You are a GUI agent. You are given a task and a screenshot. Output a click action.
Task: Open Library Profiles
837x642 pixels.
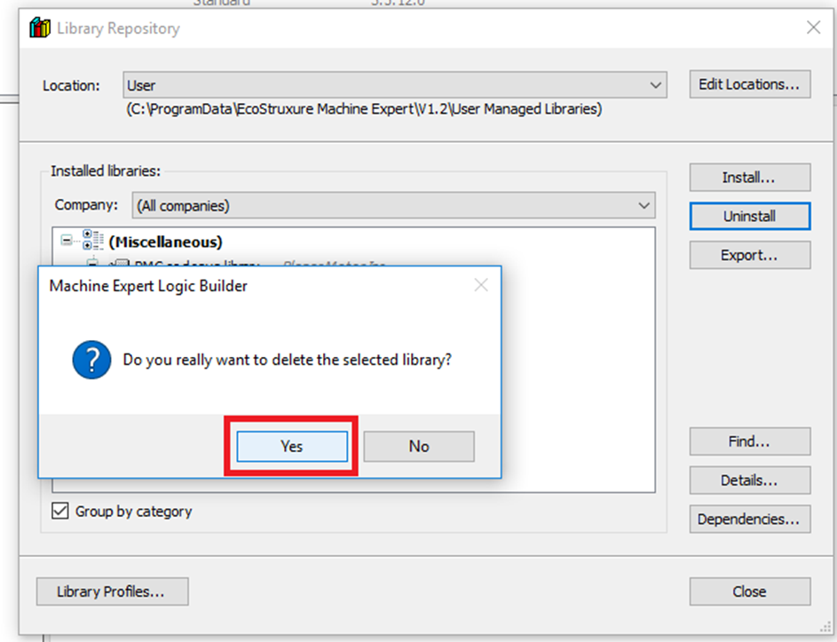(112, 591)
